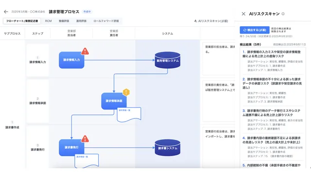311x175 pixels.
Task: Open detection result 5 about 内部統制の不備
Action: tap(272, 165)
